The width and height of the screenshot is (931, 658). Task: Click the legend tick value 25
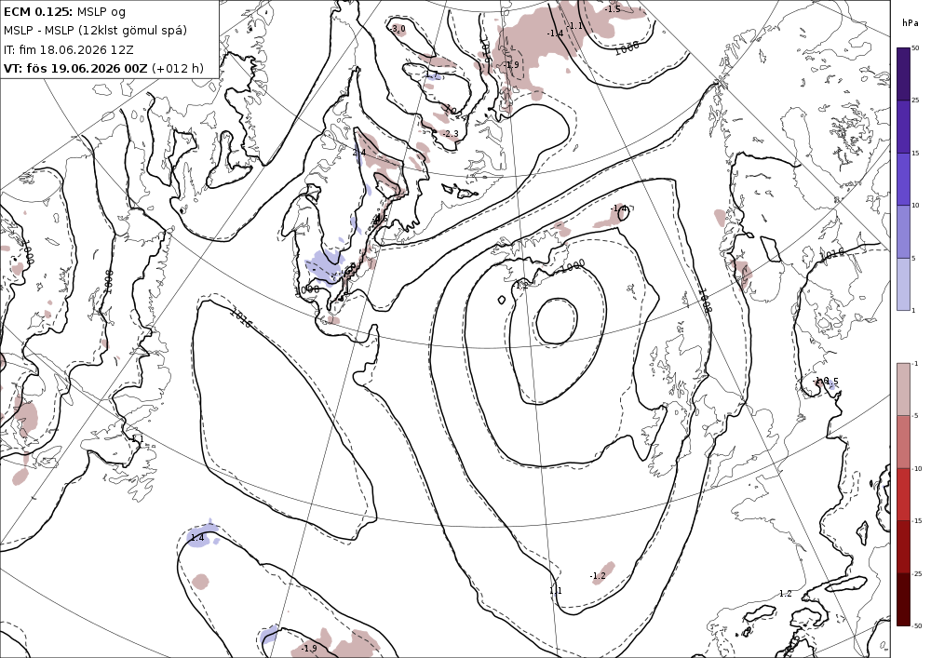click(x=915, y=100)
